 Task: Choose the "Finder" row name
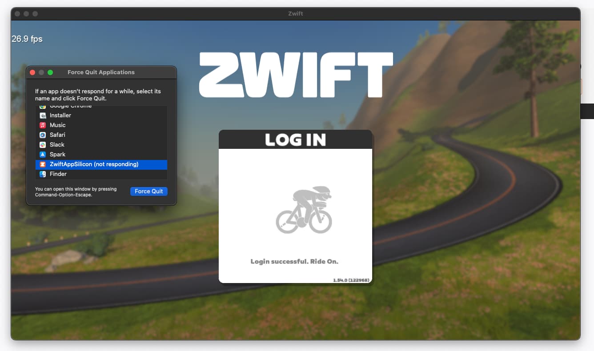point(58,174)
